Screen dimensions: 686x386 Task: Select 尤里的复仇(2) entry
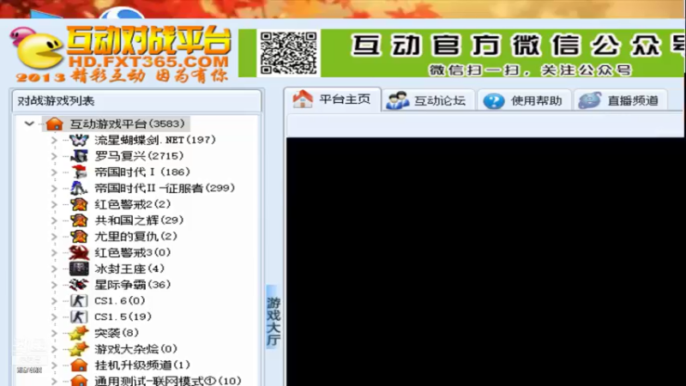135,237
